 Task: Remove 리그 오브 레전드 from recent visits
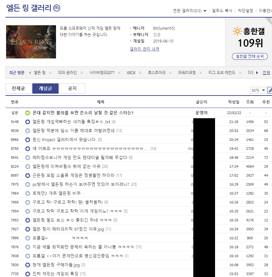coord(240,73)
